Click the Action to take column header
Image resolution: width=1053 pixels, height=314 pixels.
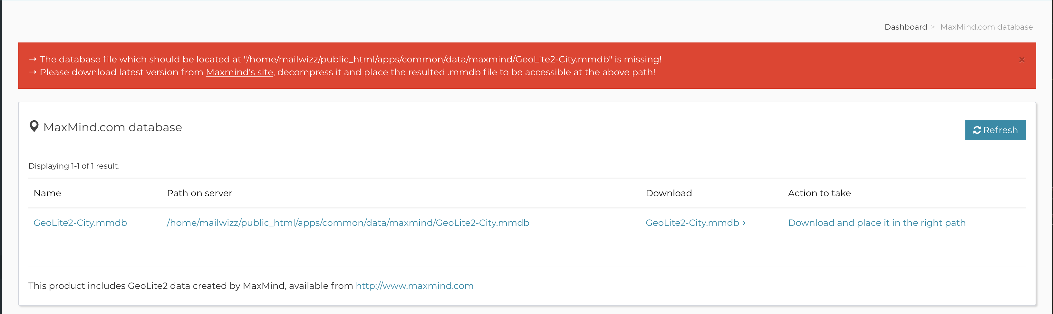pos(819,193)
